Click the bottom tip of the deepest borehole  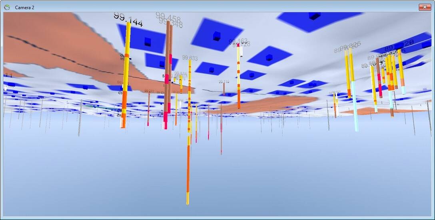tap(188, 203)
